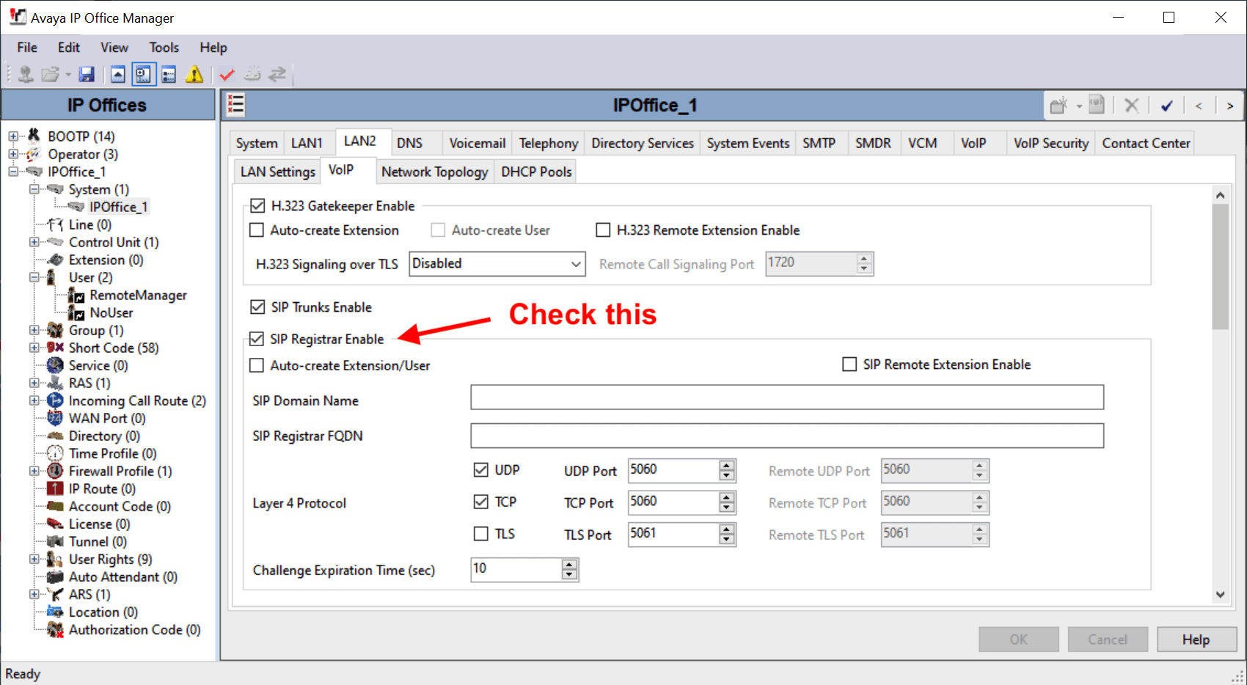Click the blue checkmark Validate Record icon
This screenshot has height=685, width=1247.
point(1166,106)
